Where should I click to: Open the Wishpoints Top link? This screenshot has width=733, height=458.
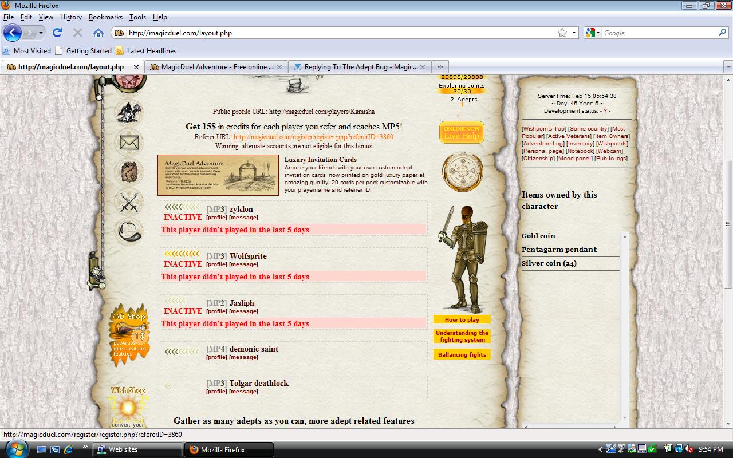tap(544, 129)
